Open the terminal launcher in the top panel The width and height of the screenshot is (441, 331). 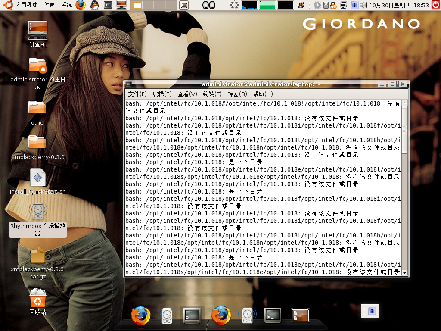[x=108, y=5]
